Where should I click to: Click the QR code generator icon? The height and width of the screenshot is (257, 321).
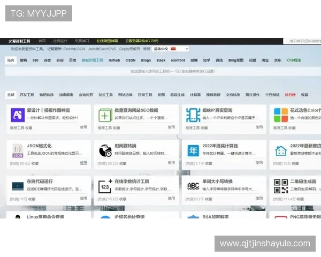point(281,186)
